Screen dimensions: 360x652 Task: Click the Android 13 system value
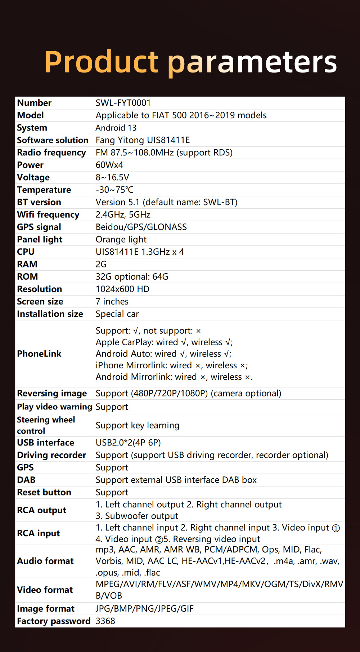[x=116, y=128]
